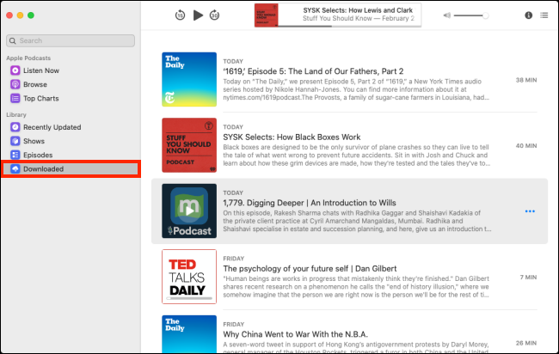
Task: Click the Shows icon
Action: (x=15, y=141)
